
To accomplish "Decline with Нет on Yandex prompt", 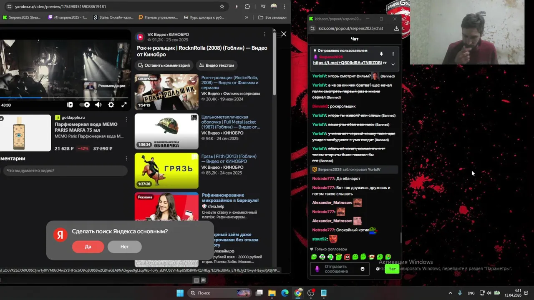I will coord(125,247).
